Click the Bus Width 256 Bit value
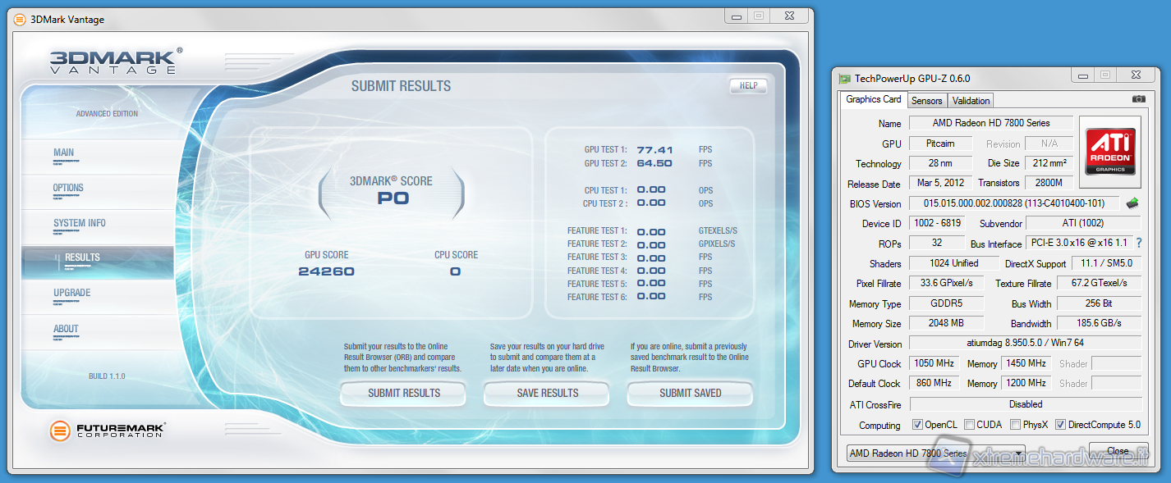 pyautogui.click(x=1100, y=303)
